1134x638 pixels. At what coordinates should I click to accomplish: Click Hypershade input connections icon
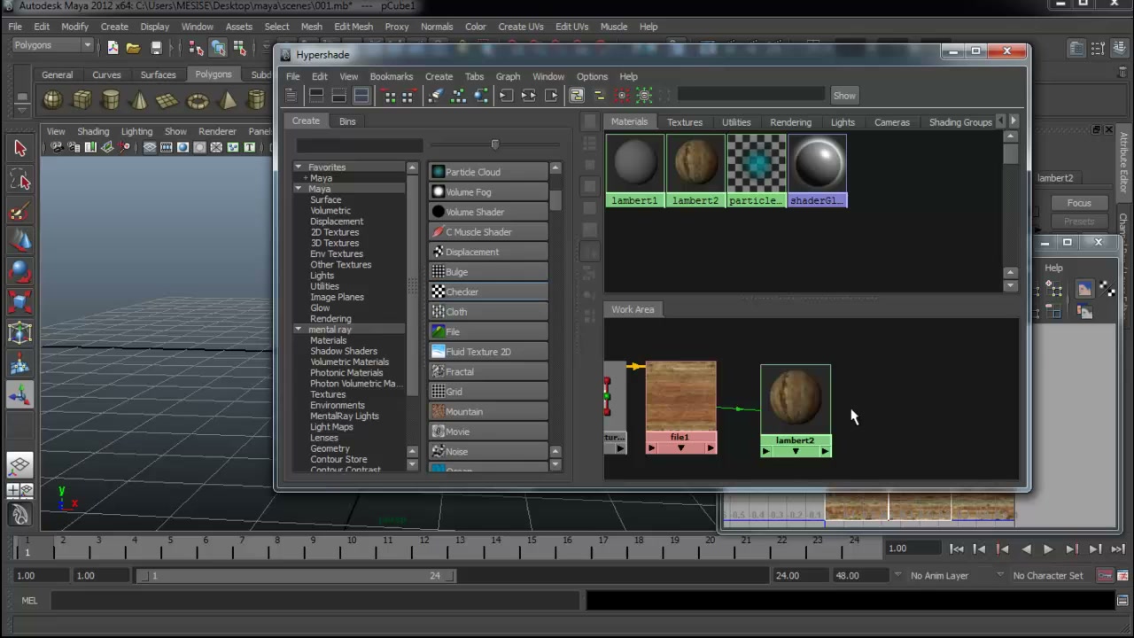pos(507,95)
